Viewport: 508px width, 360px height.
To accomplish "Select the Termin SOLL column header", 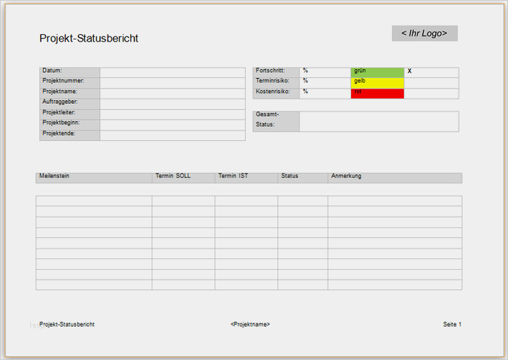I will (x=183, y=178).
